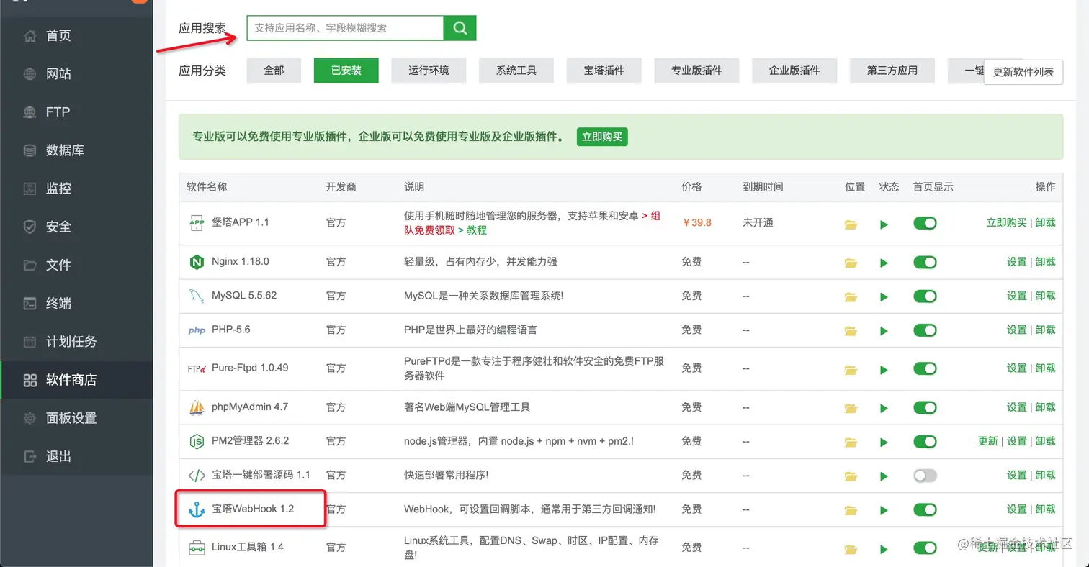Toggle homepage display for 堡塔APP
Viewport: 1089px width, 567px height.
[x=925, y=223]
